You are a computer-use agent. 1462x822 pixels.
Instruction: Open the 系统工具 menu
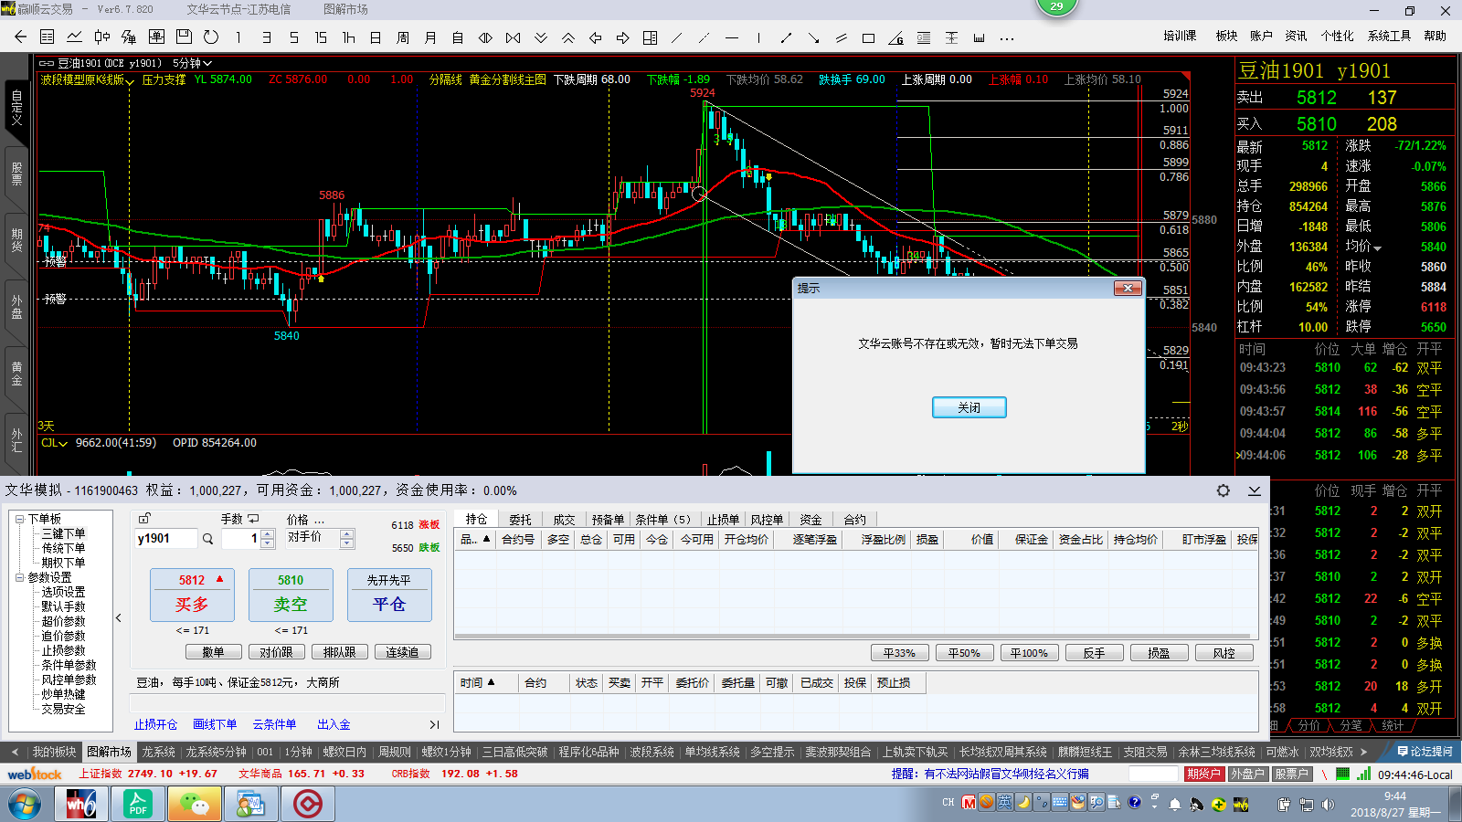point(1389,36)
